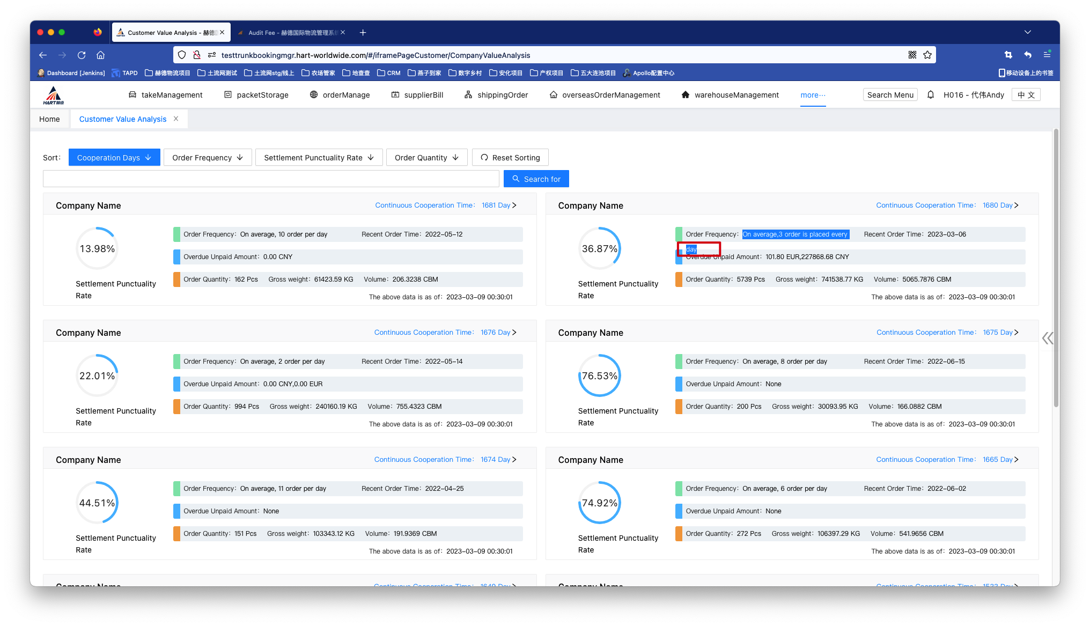
Task: Toggle Order Frequency sorting
Action: [208, 158]
